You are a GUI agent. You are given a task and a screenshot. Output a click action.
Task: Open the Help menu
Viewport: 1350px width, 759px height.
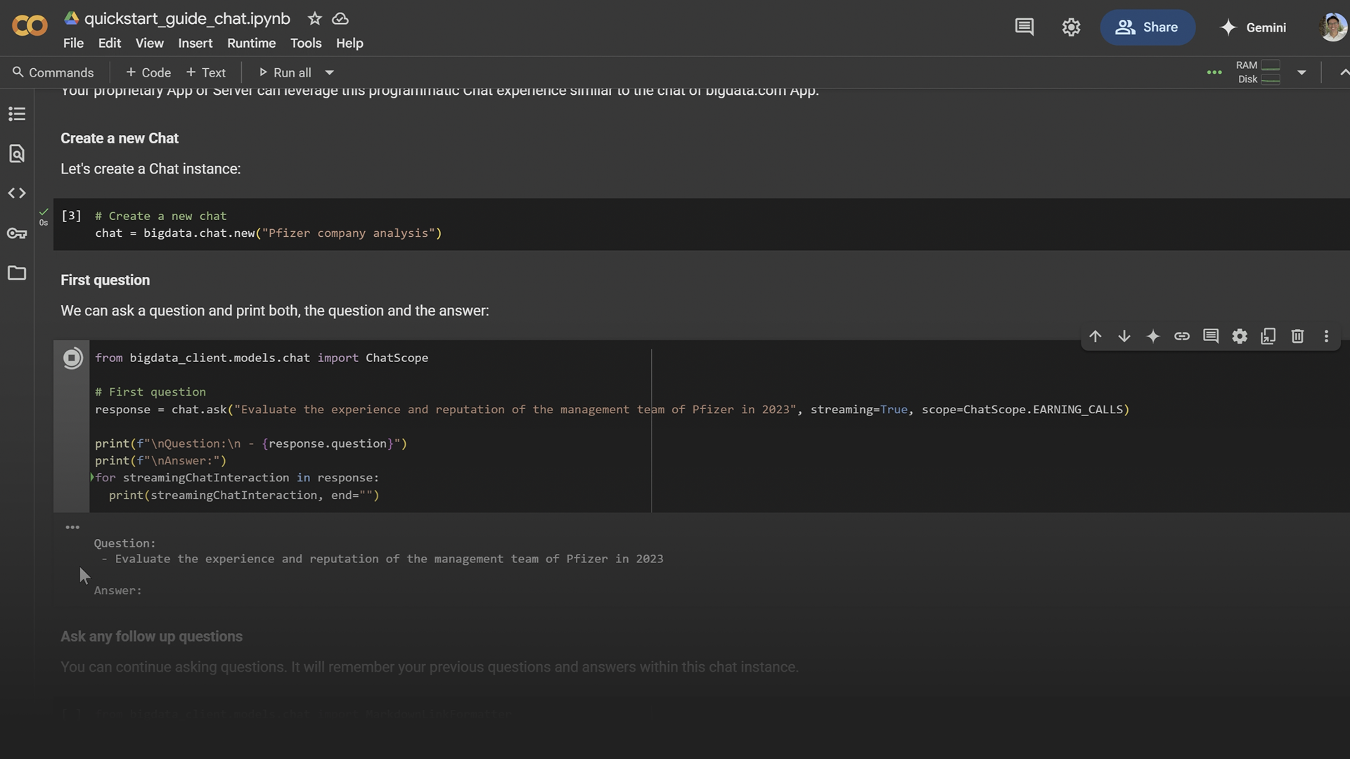click(349, 44)
